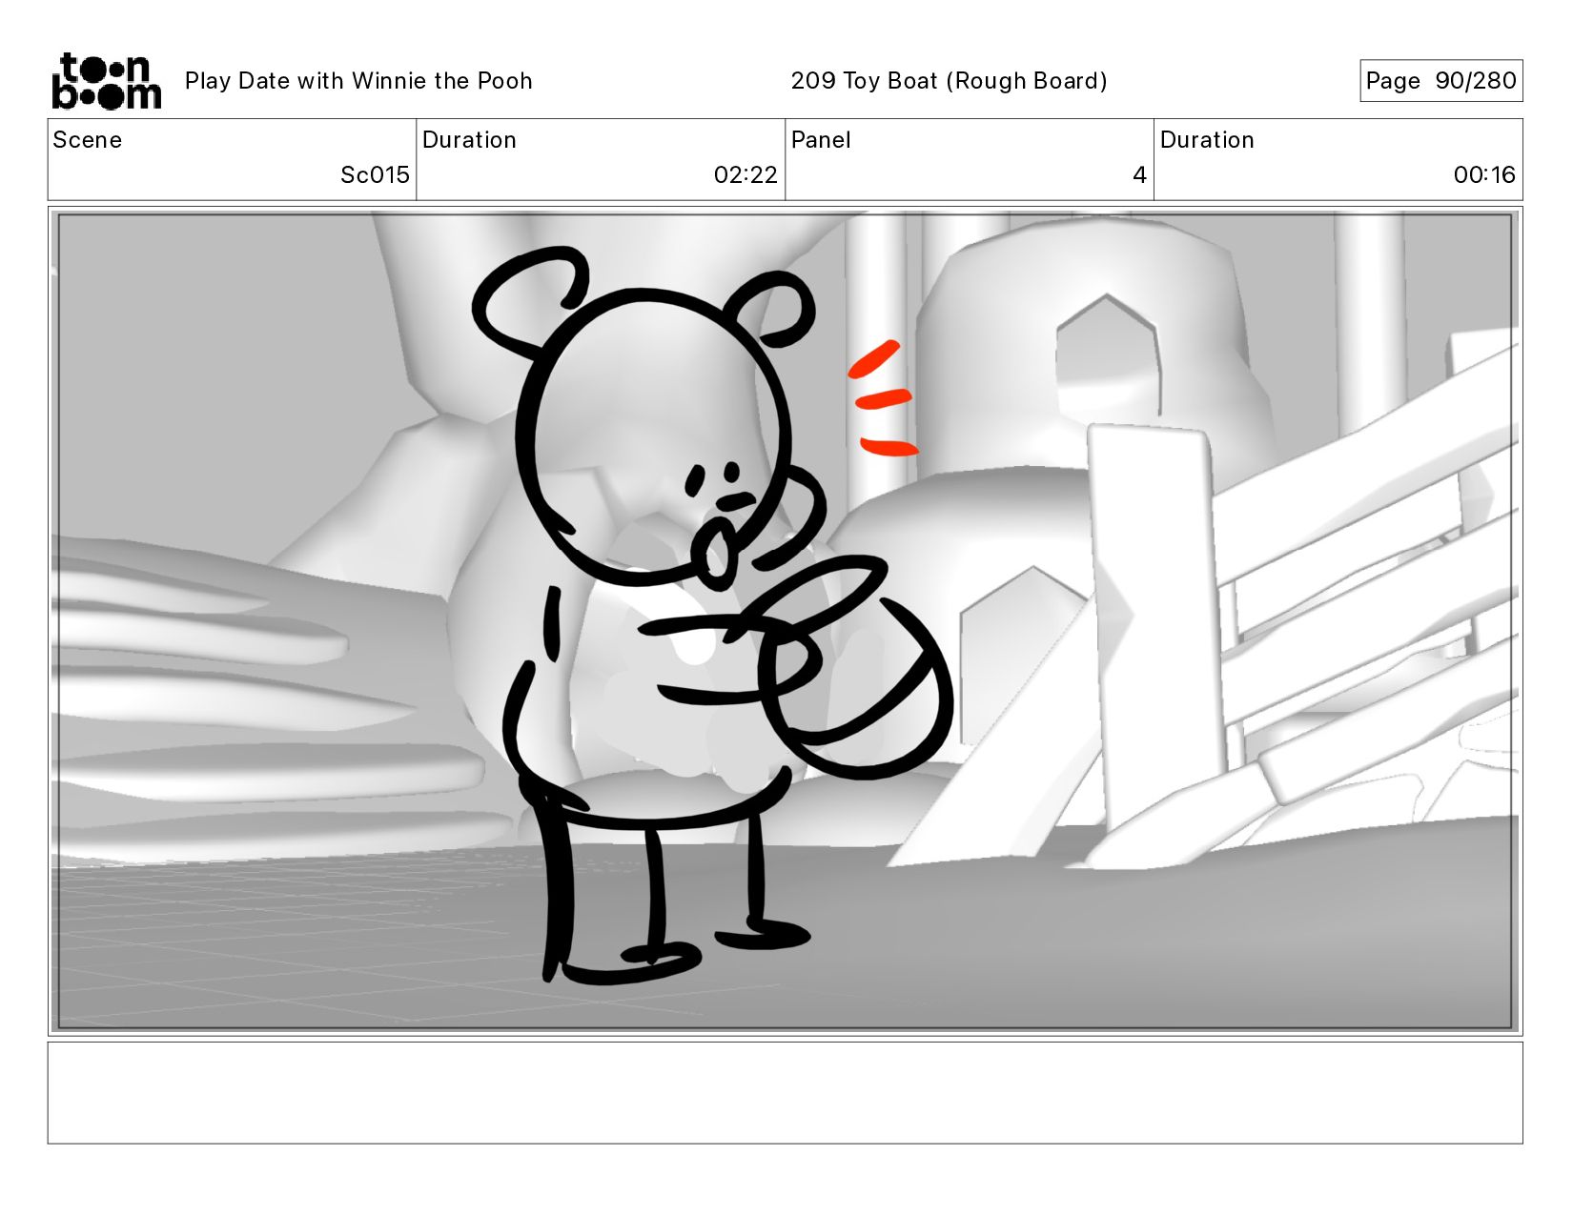This screenshot has width=1573, height=1215.
Task: Click the Toon Boom logo
Action: click(106, 81)
